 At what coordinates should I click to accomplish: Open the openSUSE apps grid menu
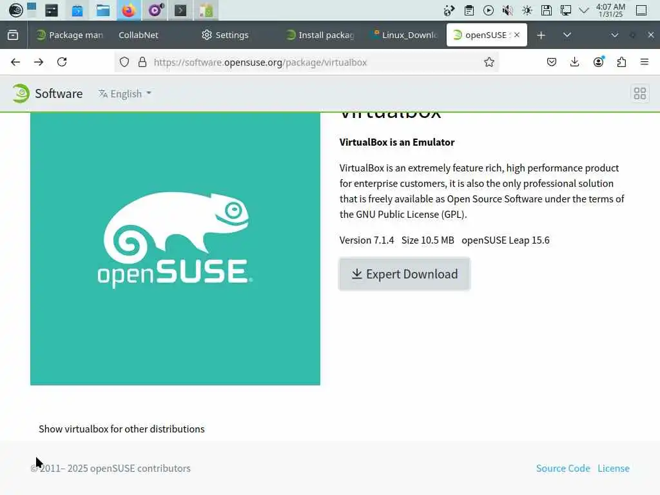point(640,93)
